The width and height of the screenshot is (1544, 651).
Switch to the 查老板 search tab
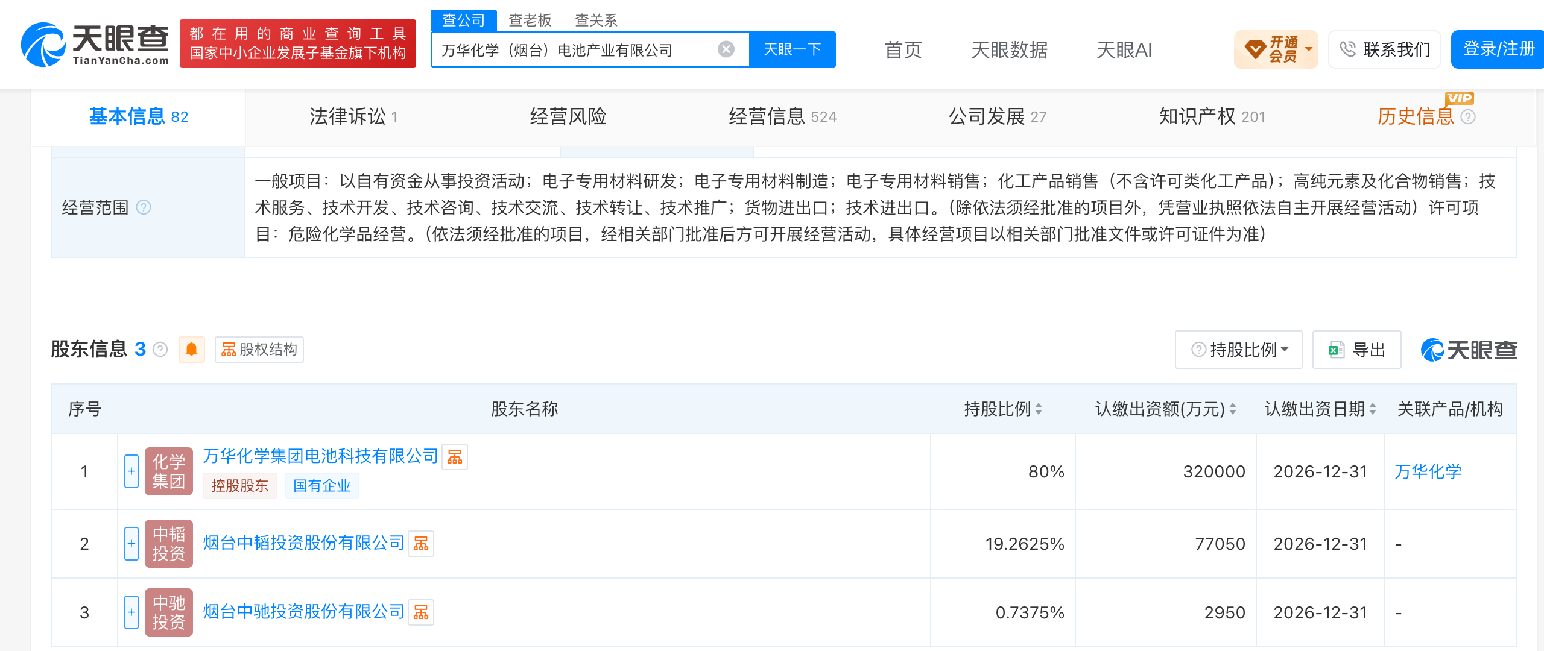coord(530,20)
